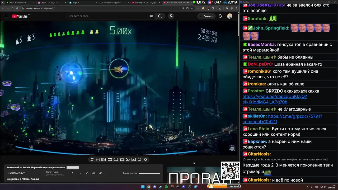This screenshot has width=338, height=190.
Task: Click the aspect-ratio frame icon in player toolbar
Action: pyautogui.click(x=116, y=159)
